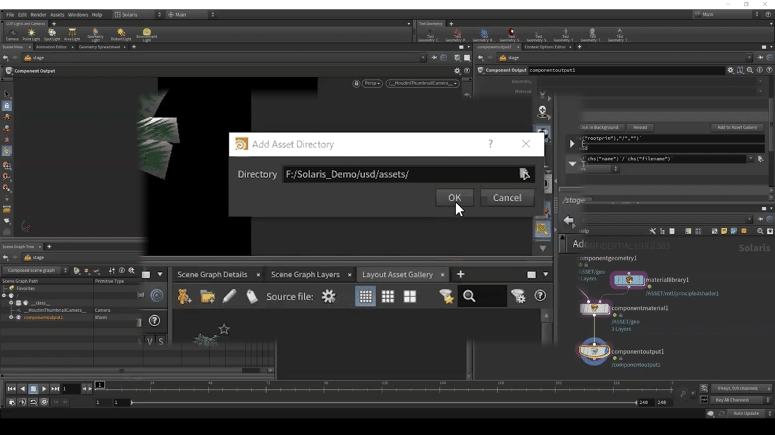Viewport: 775px width, 435px height.
Task: Open the Render menu
Action: pyautogui.click(x=38, y=14)
